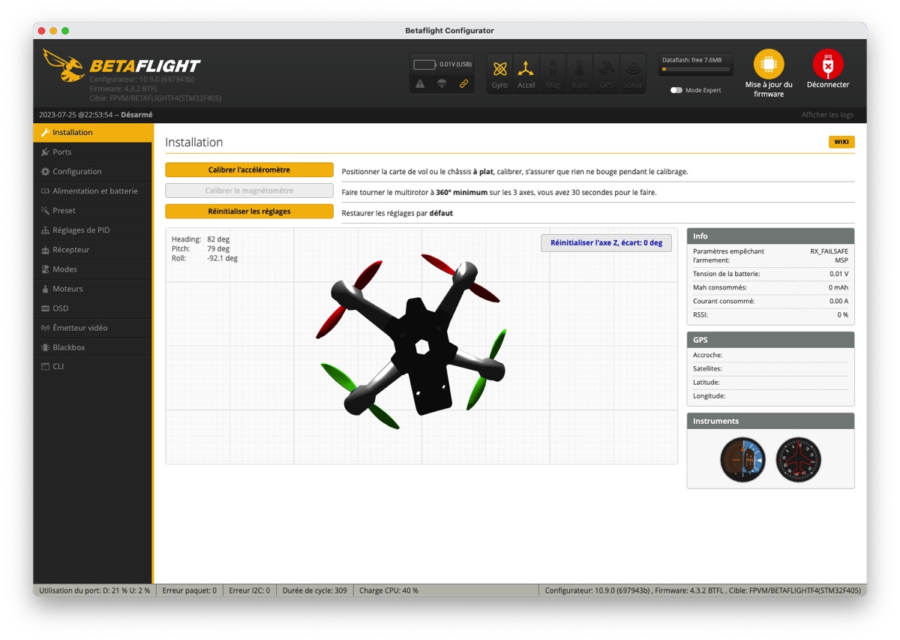Viewport: 900px width, 640px height.
Task: Click the RSSI 0 % value
Action: point(843,314)
